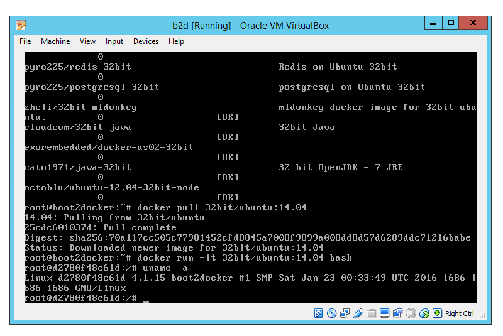Click the [OK] on the octoblu row

pyautogui.click(x=228, y=198)
